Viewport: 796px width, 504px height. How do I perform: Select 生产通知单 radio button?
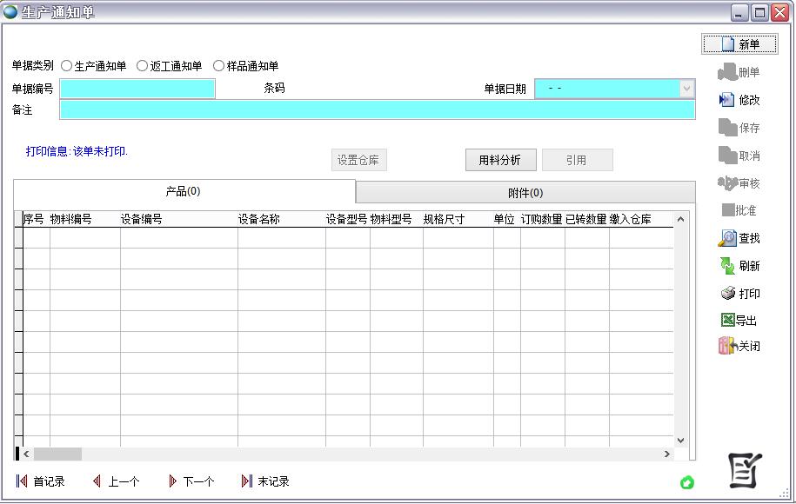[67, 66]
